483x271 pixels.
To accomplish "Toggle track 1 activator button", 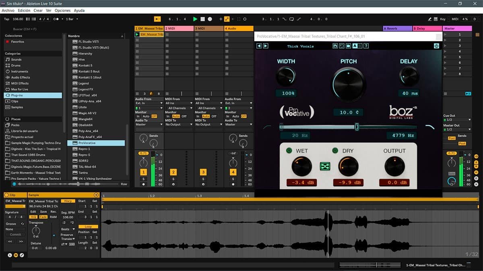I will pos(144,172).
